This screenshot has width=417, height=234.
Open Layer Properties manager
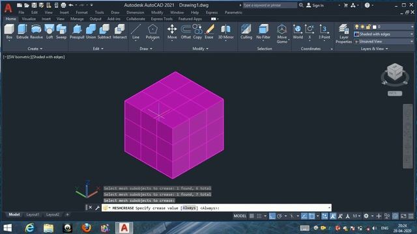click(x=343, y=34)
